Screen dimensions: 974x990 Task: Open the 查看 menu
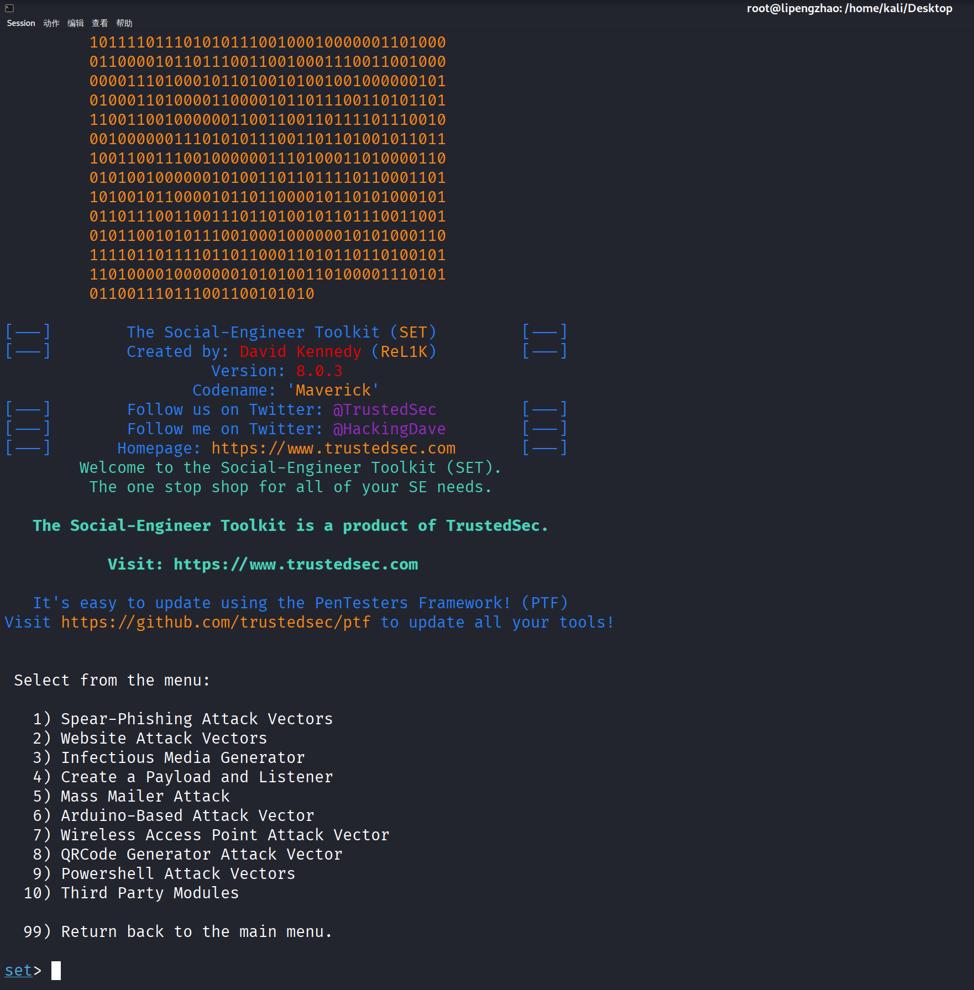(x=100, y=23)
